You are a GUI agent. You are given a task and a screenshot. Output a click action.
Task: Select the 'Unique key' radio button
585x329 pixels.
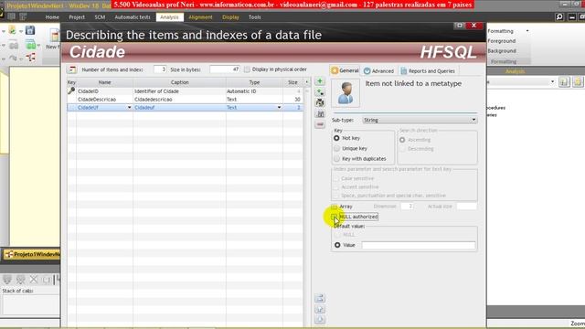click(336, 148)
